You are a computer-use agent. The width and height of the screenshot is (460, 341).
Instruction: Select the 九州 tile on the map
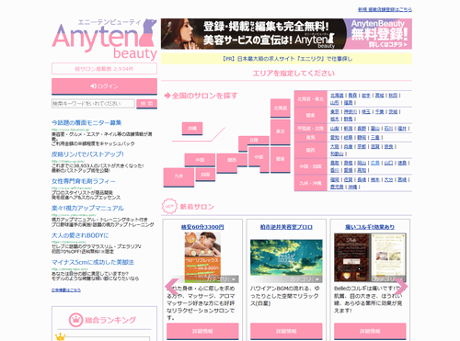coord(178,176)
